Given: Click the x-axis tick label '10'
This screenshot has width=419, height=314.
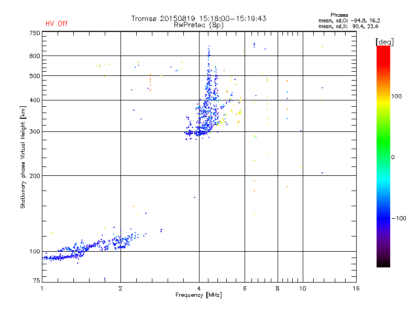Looking at the screenshot, I should pos(303,288).
